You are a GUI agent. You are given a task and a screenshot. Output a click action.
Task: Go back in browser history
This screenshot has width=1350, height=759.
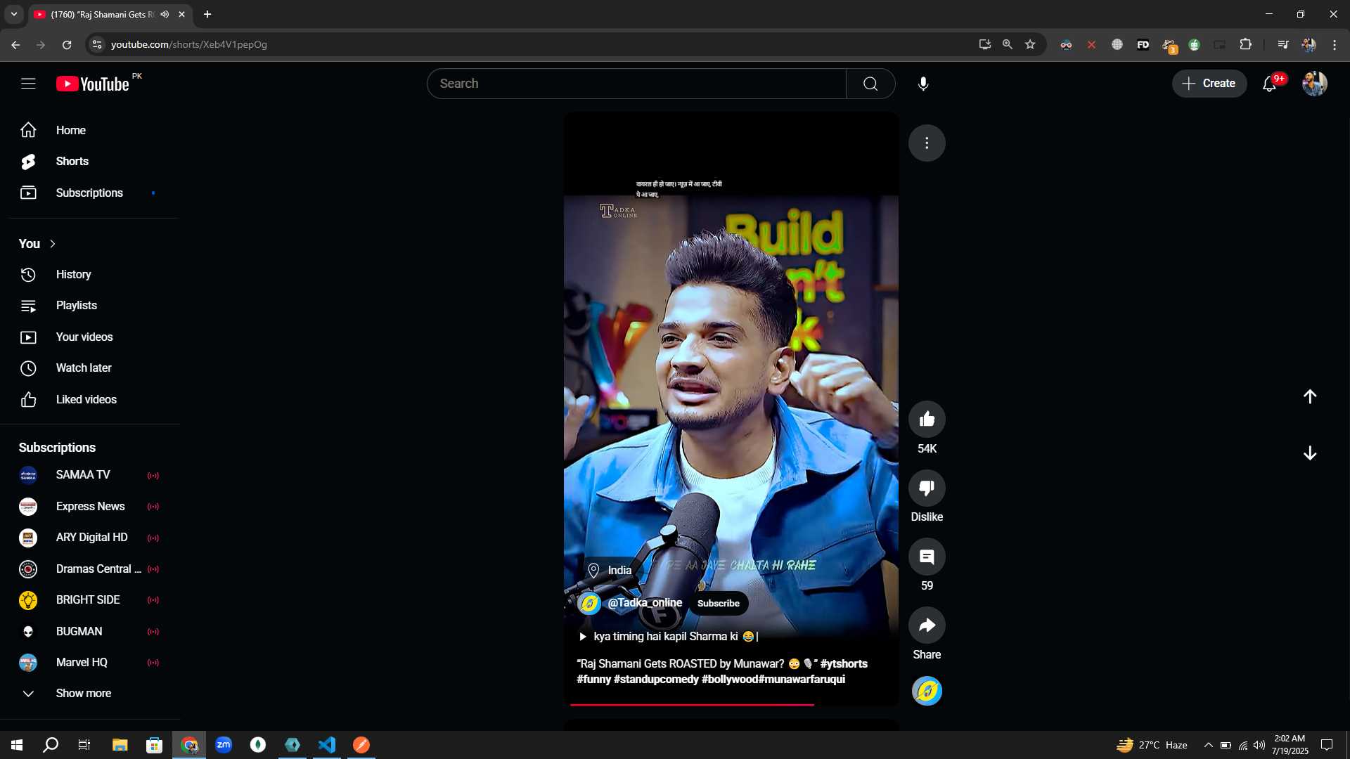15,44
